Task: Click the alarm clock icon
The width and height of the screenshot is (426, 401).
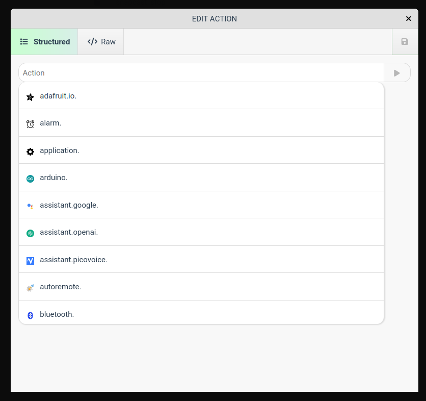Action: tap(30, 123)
